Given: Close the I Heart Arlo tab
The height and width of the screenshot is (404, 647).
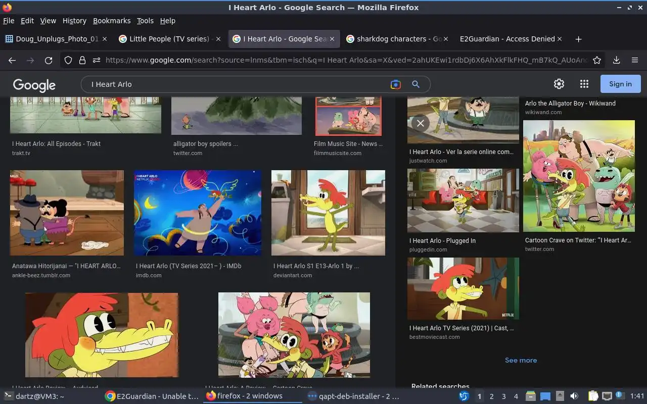Looking at the screenshot, I should coord(332,39).
